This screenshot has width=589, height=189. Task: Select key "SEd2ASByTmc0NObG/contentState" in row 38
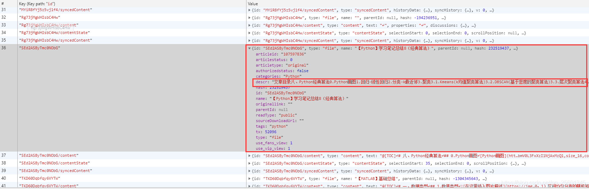54,163
